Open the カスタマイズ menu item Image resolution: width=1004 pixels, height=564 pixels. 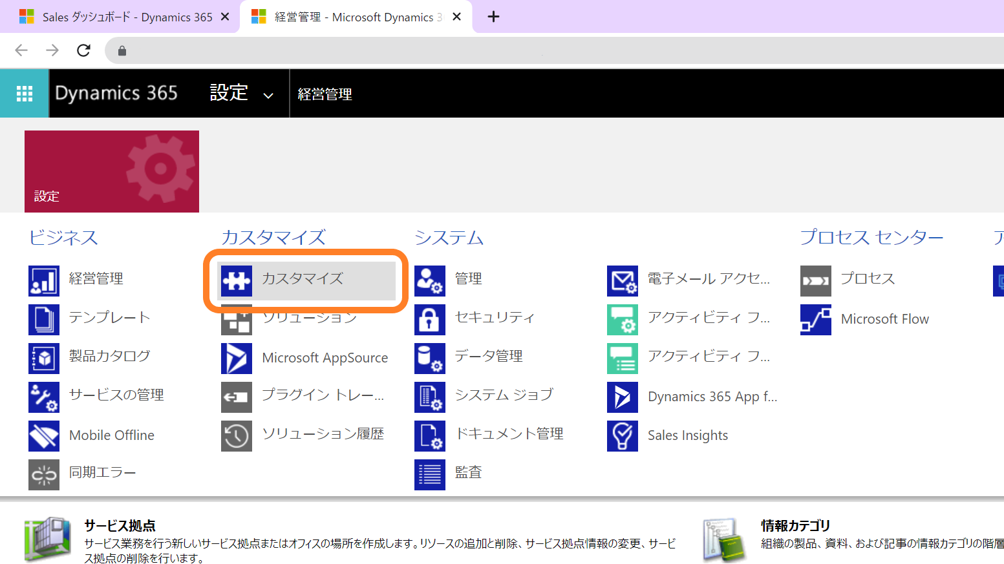(308, 281)
